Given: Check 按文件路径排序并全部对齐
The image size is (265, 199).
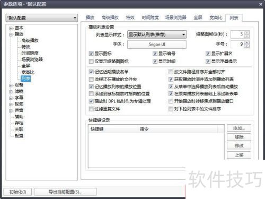Looking at the screenshot, I should point(171,72).
